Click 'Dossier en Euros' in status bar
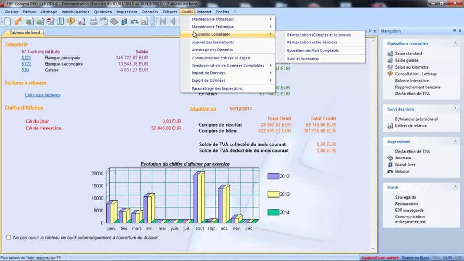The width and height of the screenshot is (464, 261). [415, 258]
